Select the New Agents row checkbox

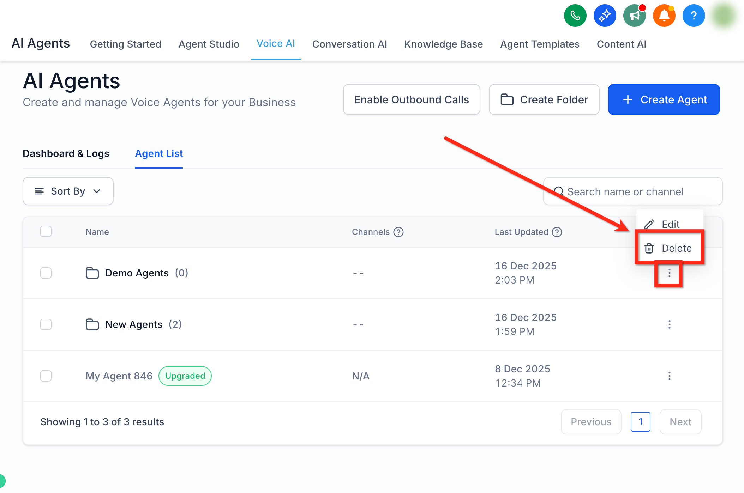point(46,324)
